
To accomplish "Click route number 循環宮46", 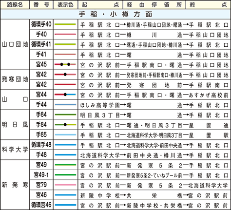I will point(41,205).
